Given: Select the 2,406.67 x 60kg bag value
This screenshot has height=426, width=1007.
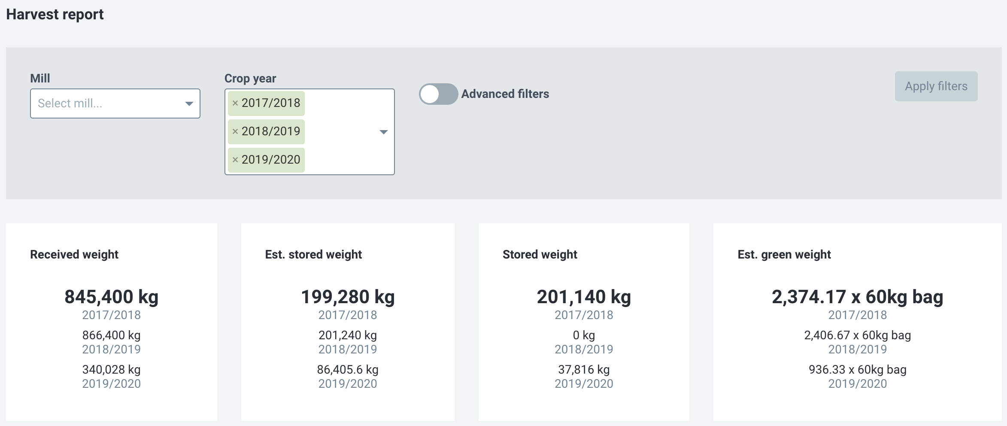Looking at the screenshot, I should pyautogui.click(x=858, y=335).
